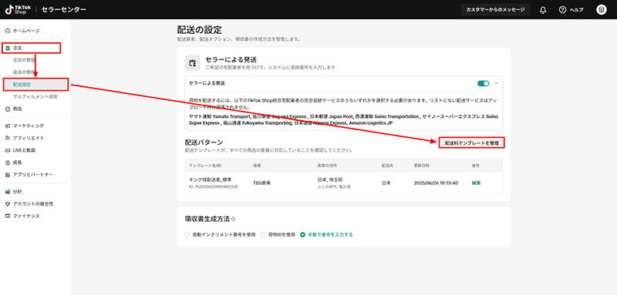Click the 倉庫の住所 column header

coord(326,166)
